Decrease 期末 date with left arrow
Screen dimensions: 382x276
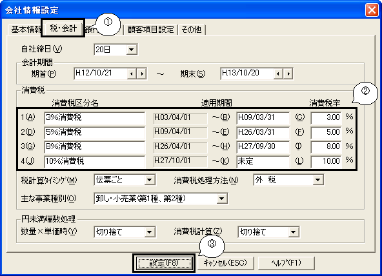(x=278, y=74)
